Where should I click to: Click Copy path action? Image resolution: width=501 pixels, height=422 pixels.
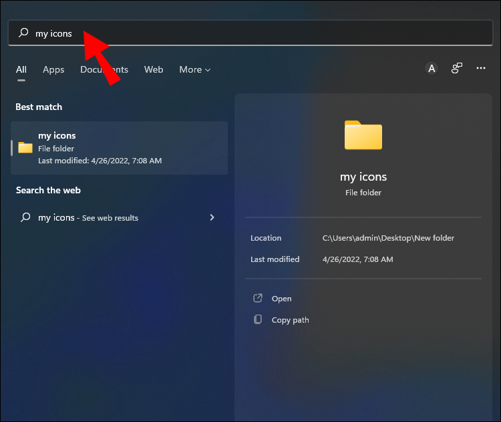pos(290,320)
